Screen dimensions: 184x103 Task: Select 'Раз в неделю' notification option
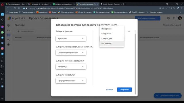coord(112,43)
